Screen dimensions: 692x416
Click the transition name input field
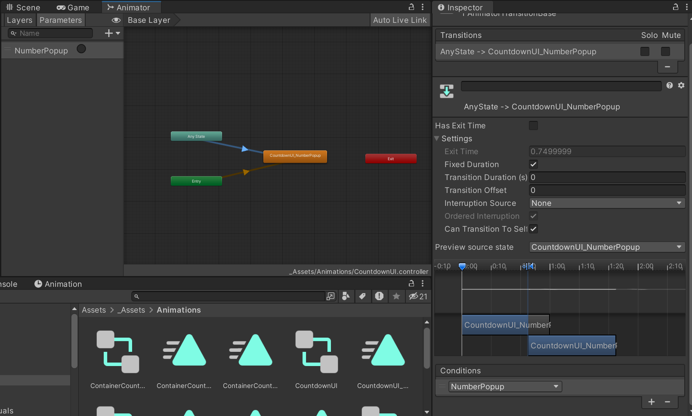click(x=561, y=86)
